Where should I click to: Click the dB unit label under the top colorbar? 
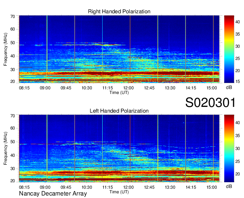pos(229,88)
